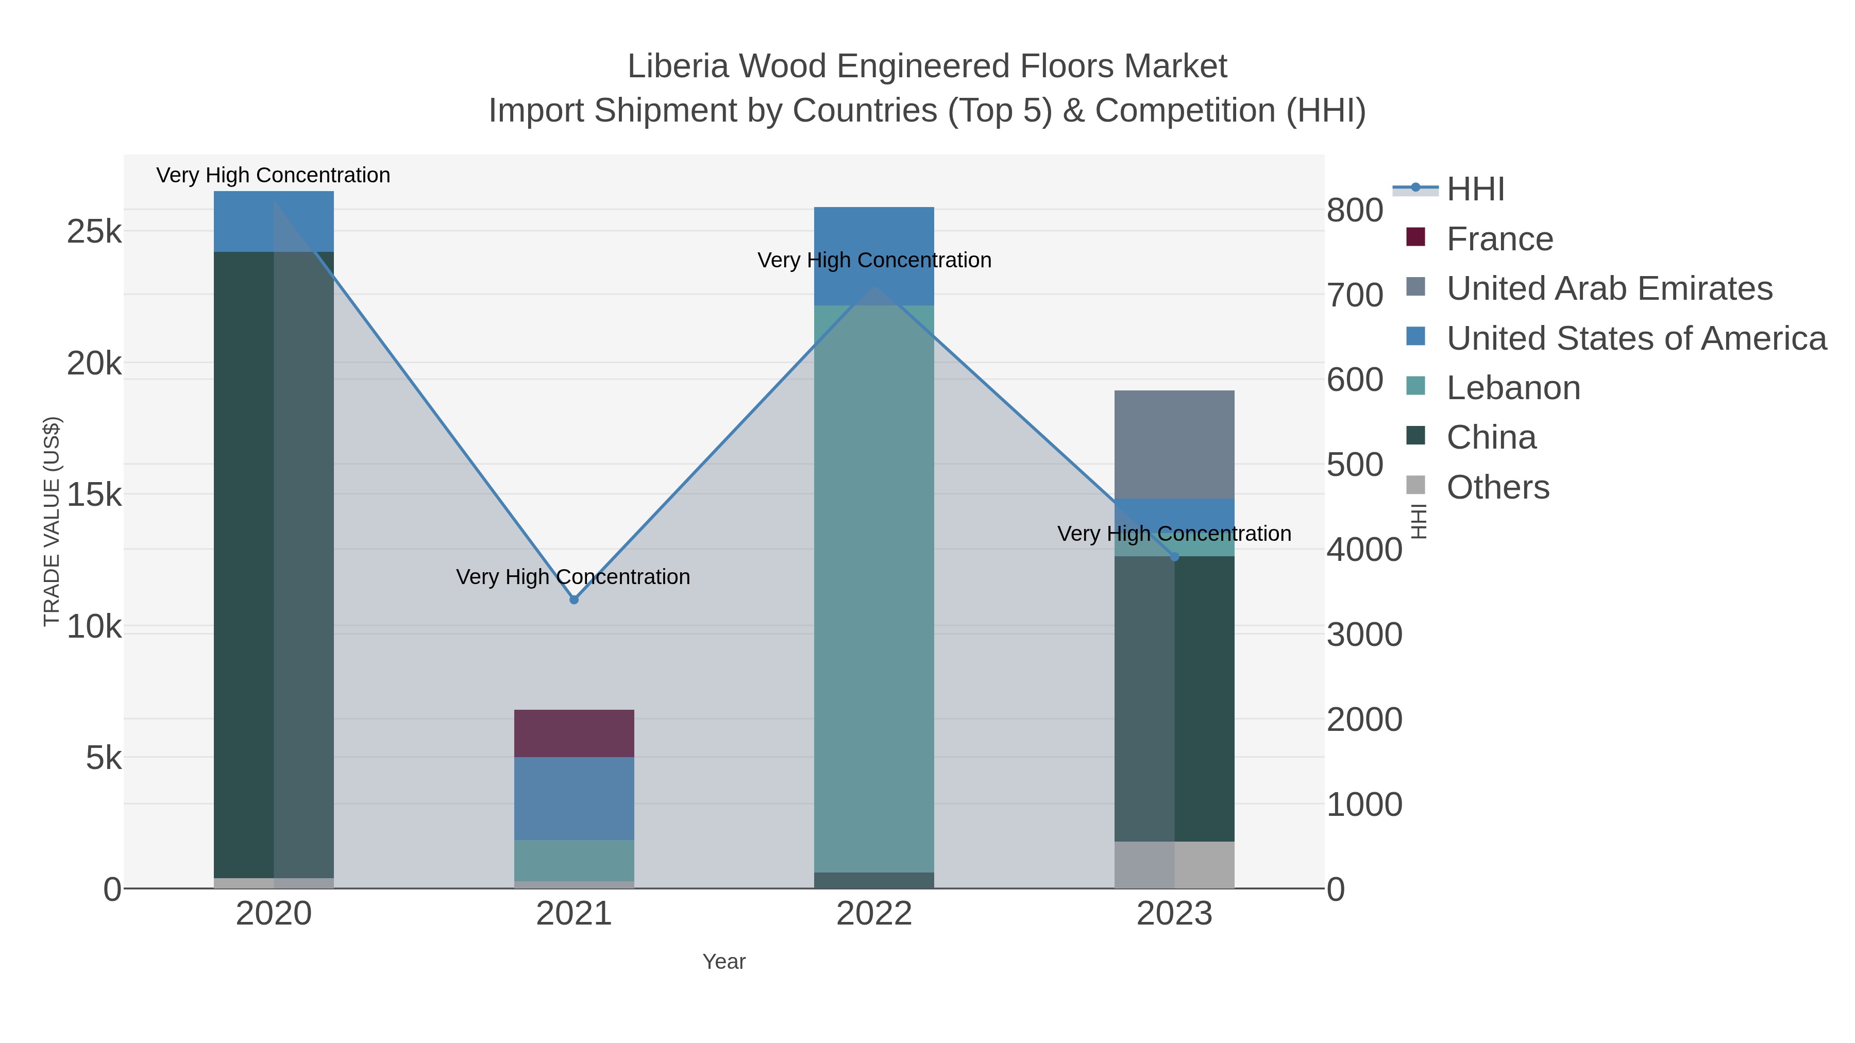Click the Lebanon bar segment in 2021

point(574,860)
